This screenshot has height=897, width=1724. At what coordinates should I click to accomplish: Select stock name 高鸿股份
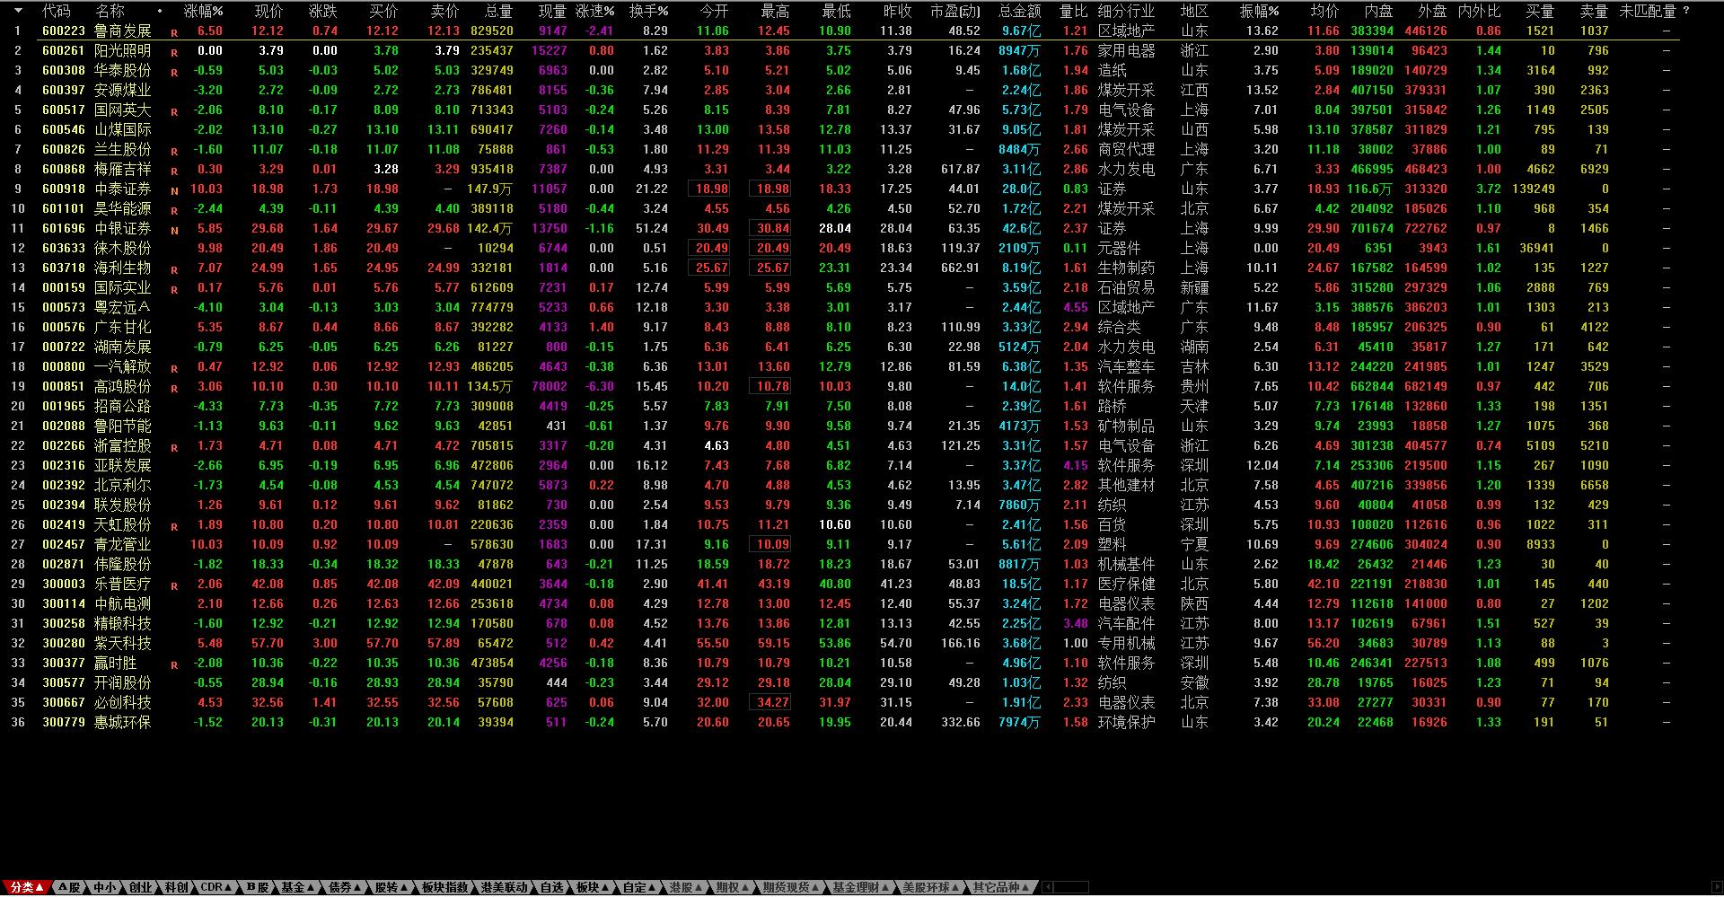pyautogui.click(x=122, y=386)
